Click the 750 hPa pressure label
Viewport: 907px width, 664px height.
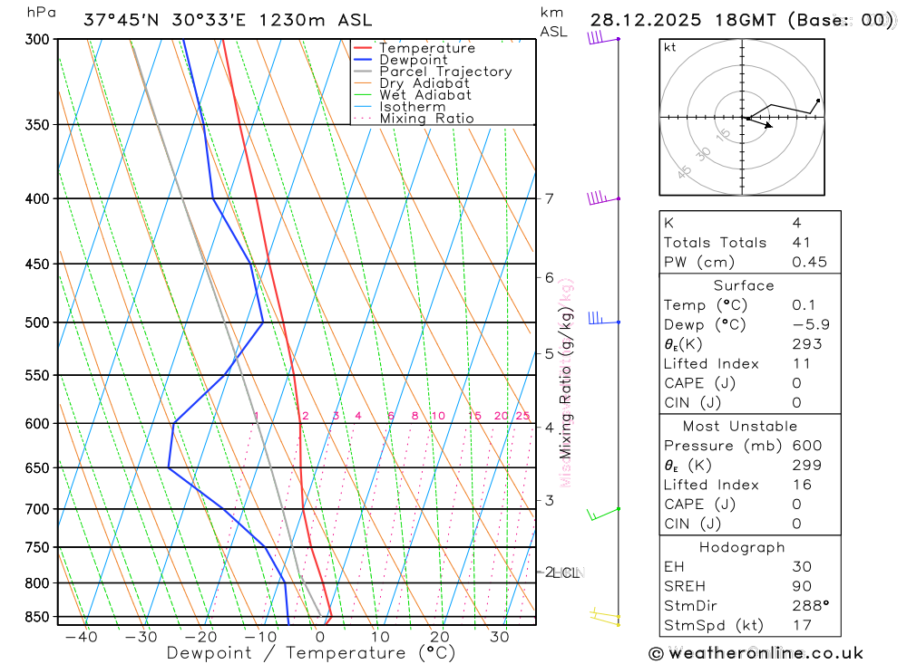coord(37,547)
